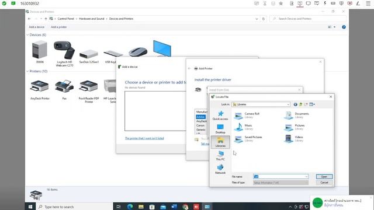Select Canon in manufacturer list
The width and height of the screenshot is (374, 210).
click(x=200, y=125)
